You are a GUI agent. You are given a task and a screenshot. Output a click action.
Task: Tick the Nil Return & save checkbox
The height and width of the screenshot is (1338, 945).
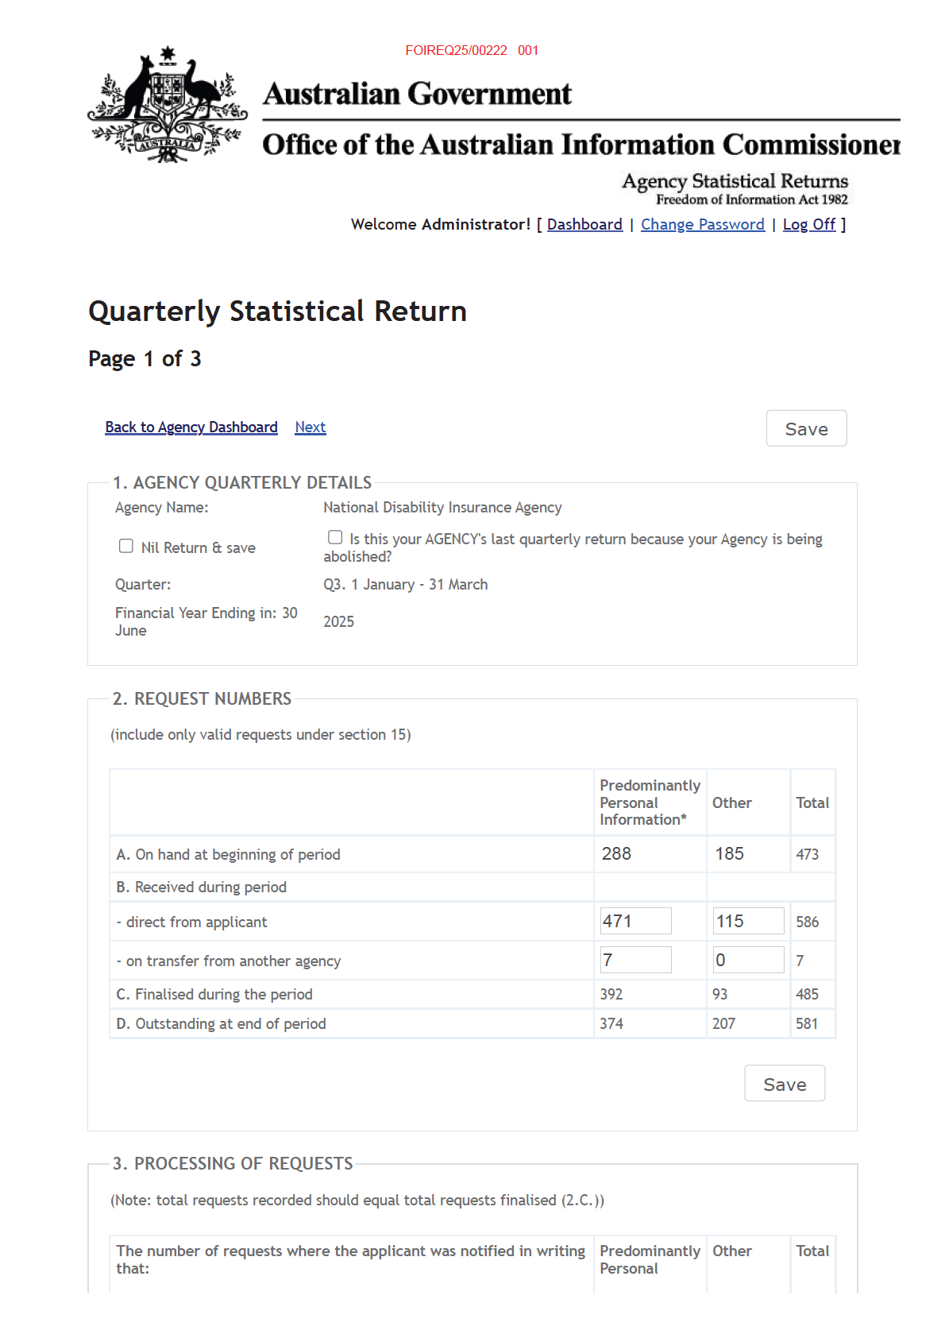pyautogui.click(x=126, y=546)
